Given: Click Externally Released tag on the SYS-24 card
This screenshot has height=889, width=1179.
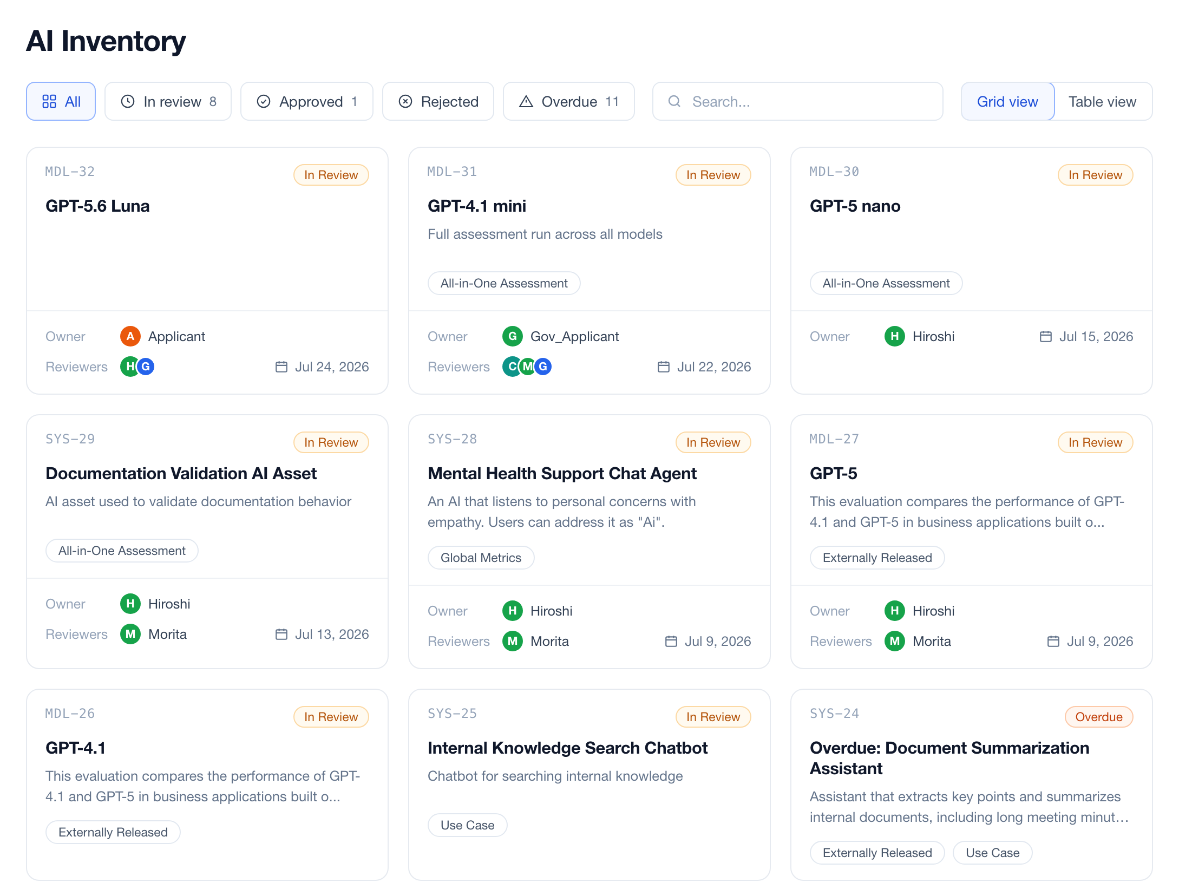Looking at the screenshot, I should [x=877, y=853].
